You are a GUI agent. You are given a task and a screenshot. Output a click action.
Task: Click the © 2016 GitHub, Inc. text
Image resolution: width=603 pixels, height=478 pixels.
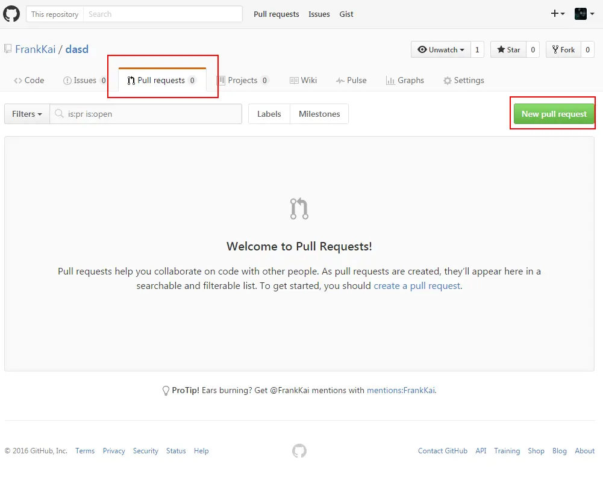pos(36,451)
